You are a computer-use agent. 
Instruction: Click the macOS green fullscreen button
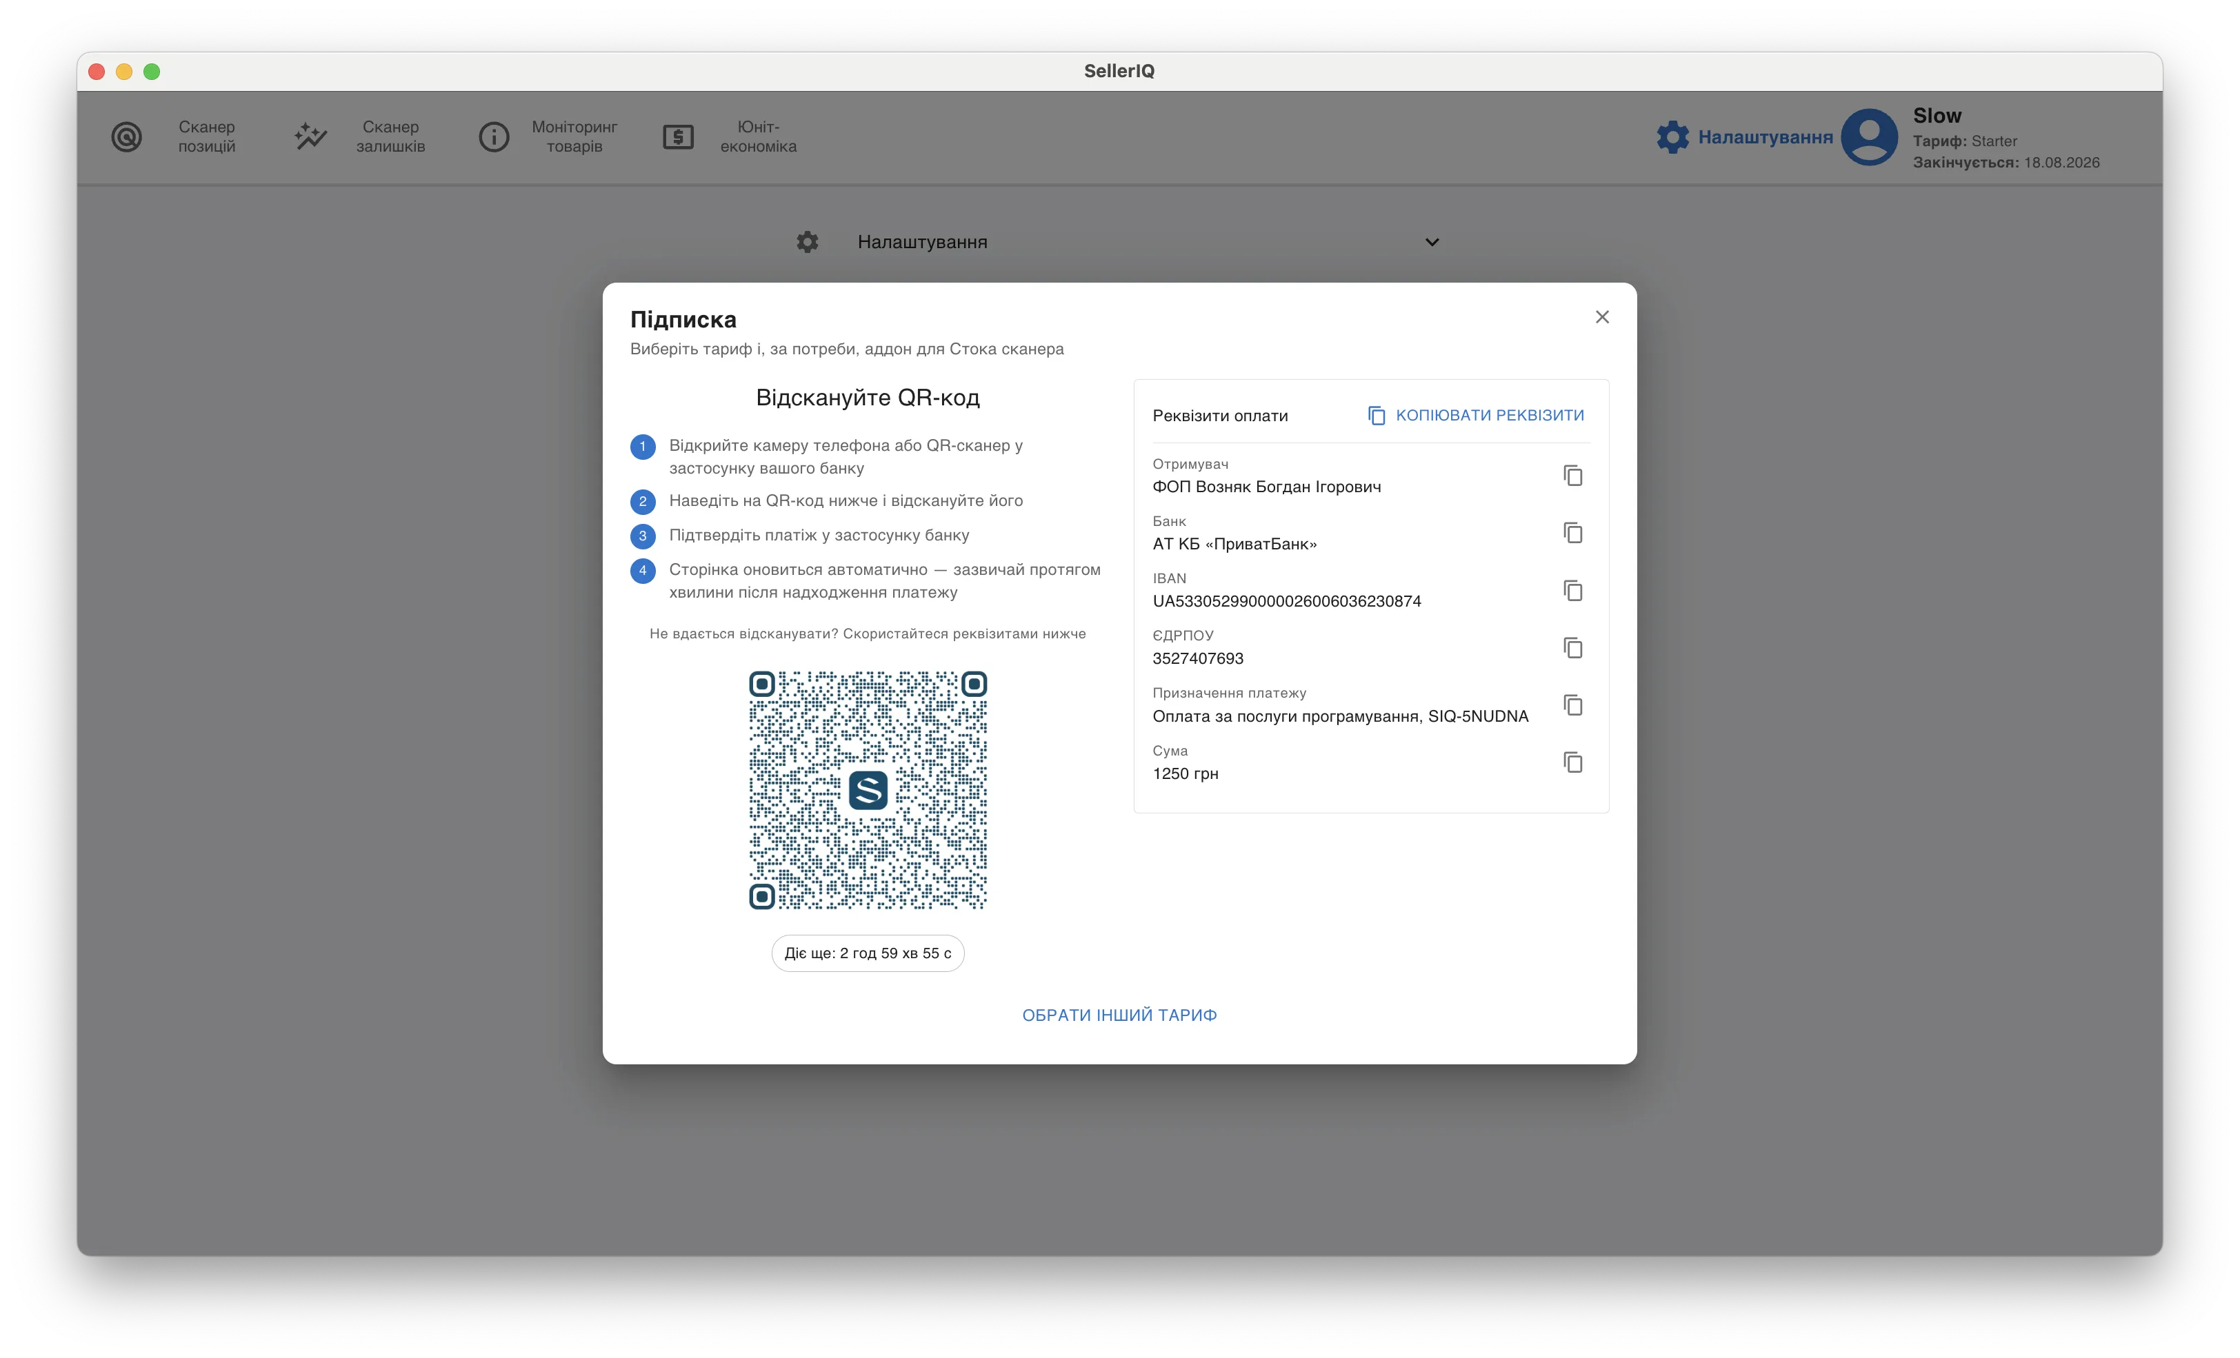(x=152, y=71)
